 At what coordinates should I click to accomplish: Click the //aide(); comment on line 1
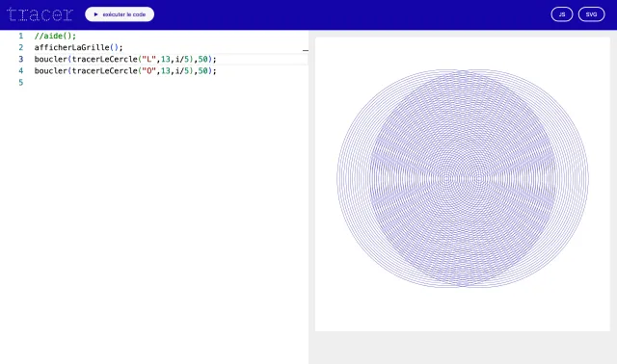tap(55, 36)
